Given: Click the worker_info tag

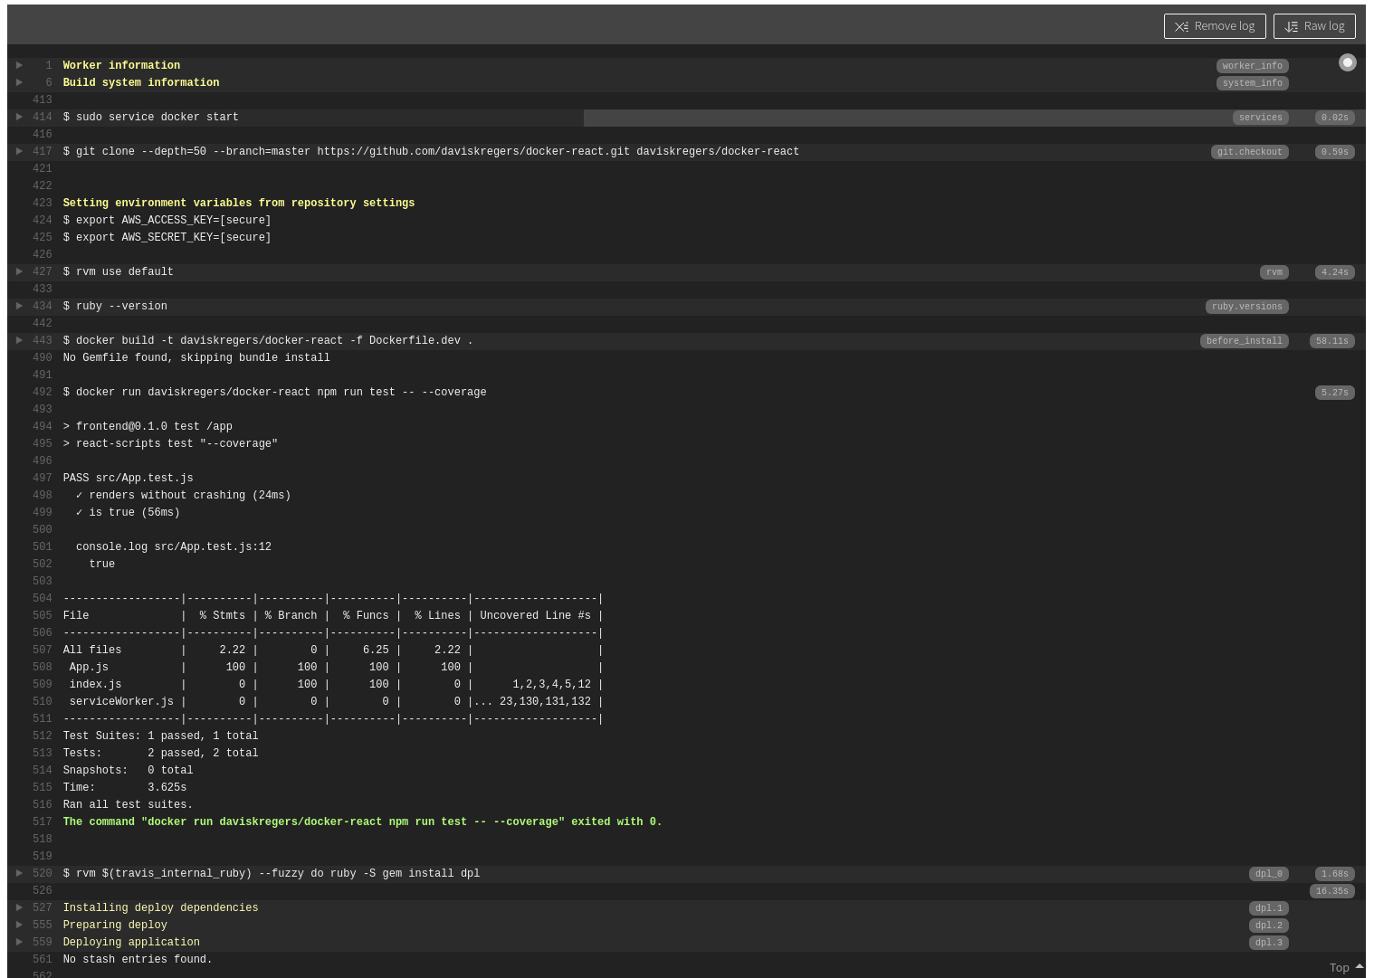Looking at the screenshot, I should [x=1252, y=66].
